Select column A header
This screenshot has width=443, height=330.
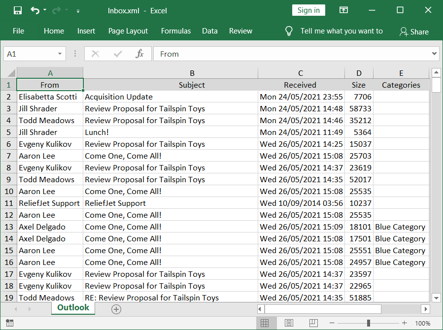coord(50,73)
